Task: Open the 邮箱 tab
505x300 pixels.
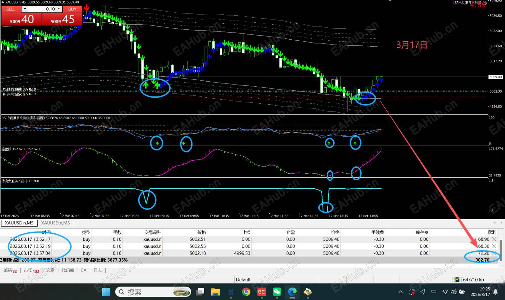Action: pos(10,270)
